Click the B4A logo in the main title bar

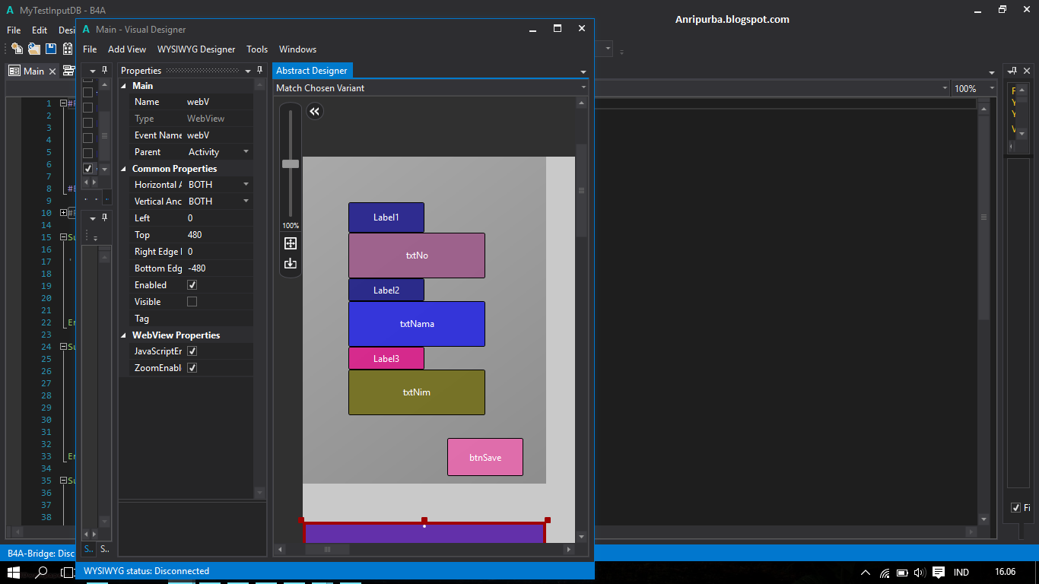(x=10, y=10)
